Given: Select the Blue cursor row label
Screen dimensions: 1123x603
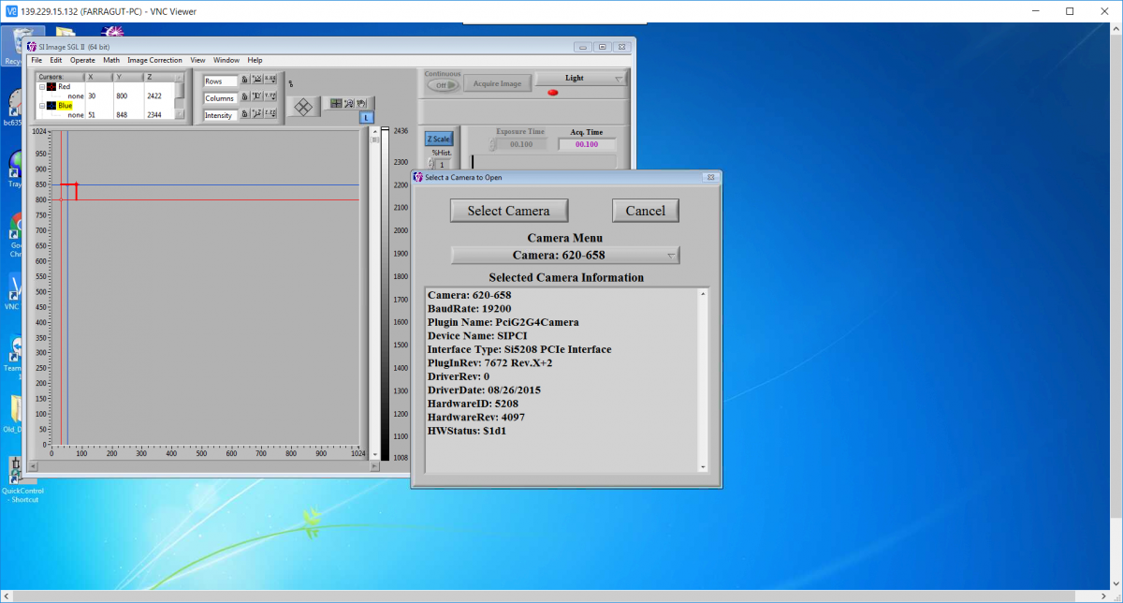Looking at the screenshot, I should point(65,106).
